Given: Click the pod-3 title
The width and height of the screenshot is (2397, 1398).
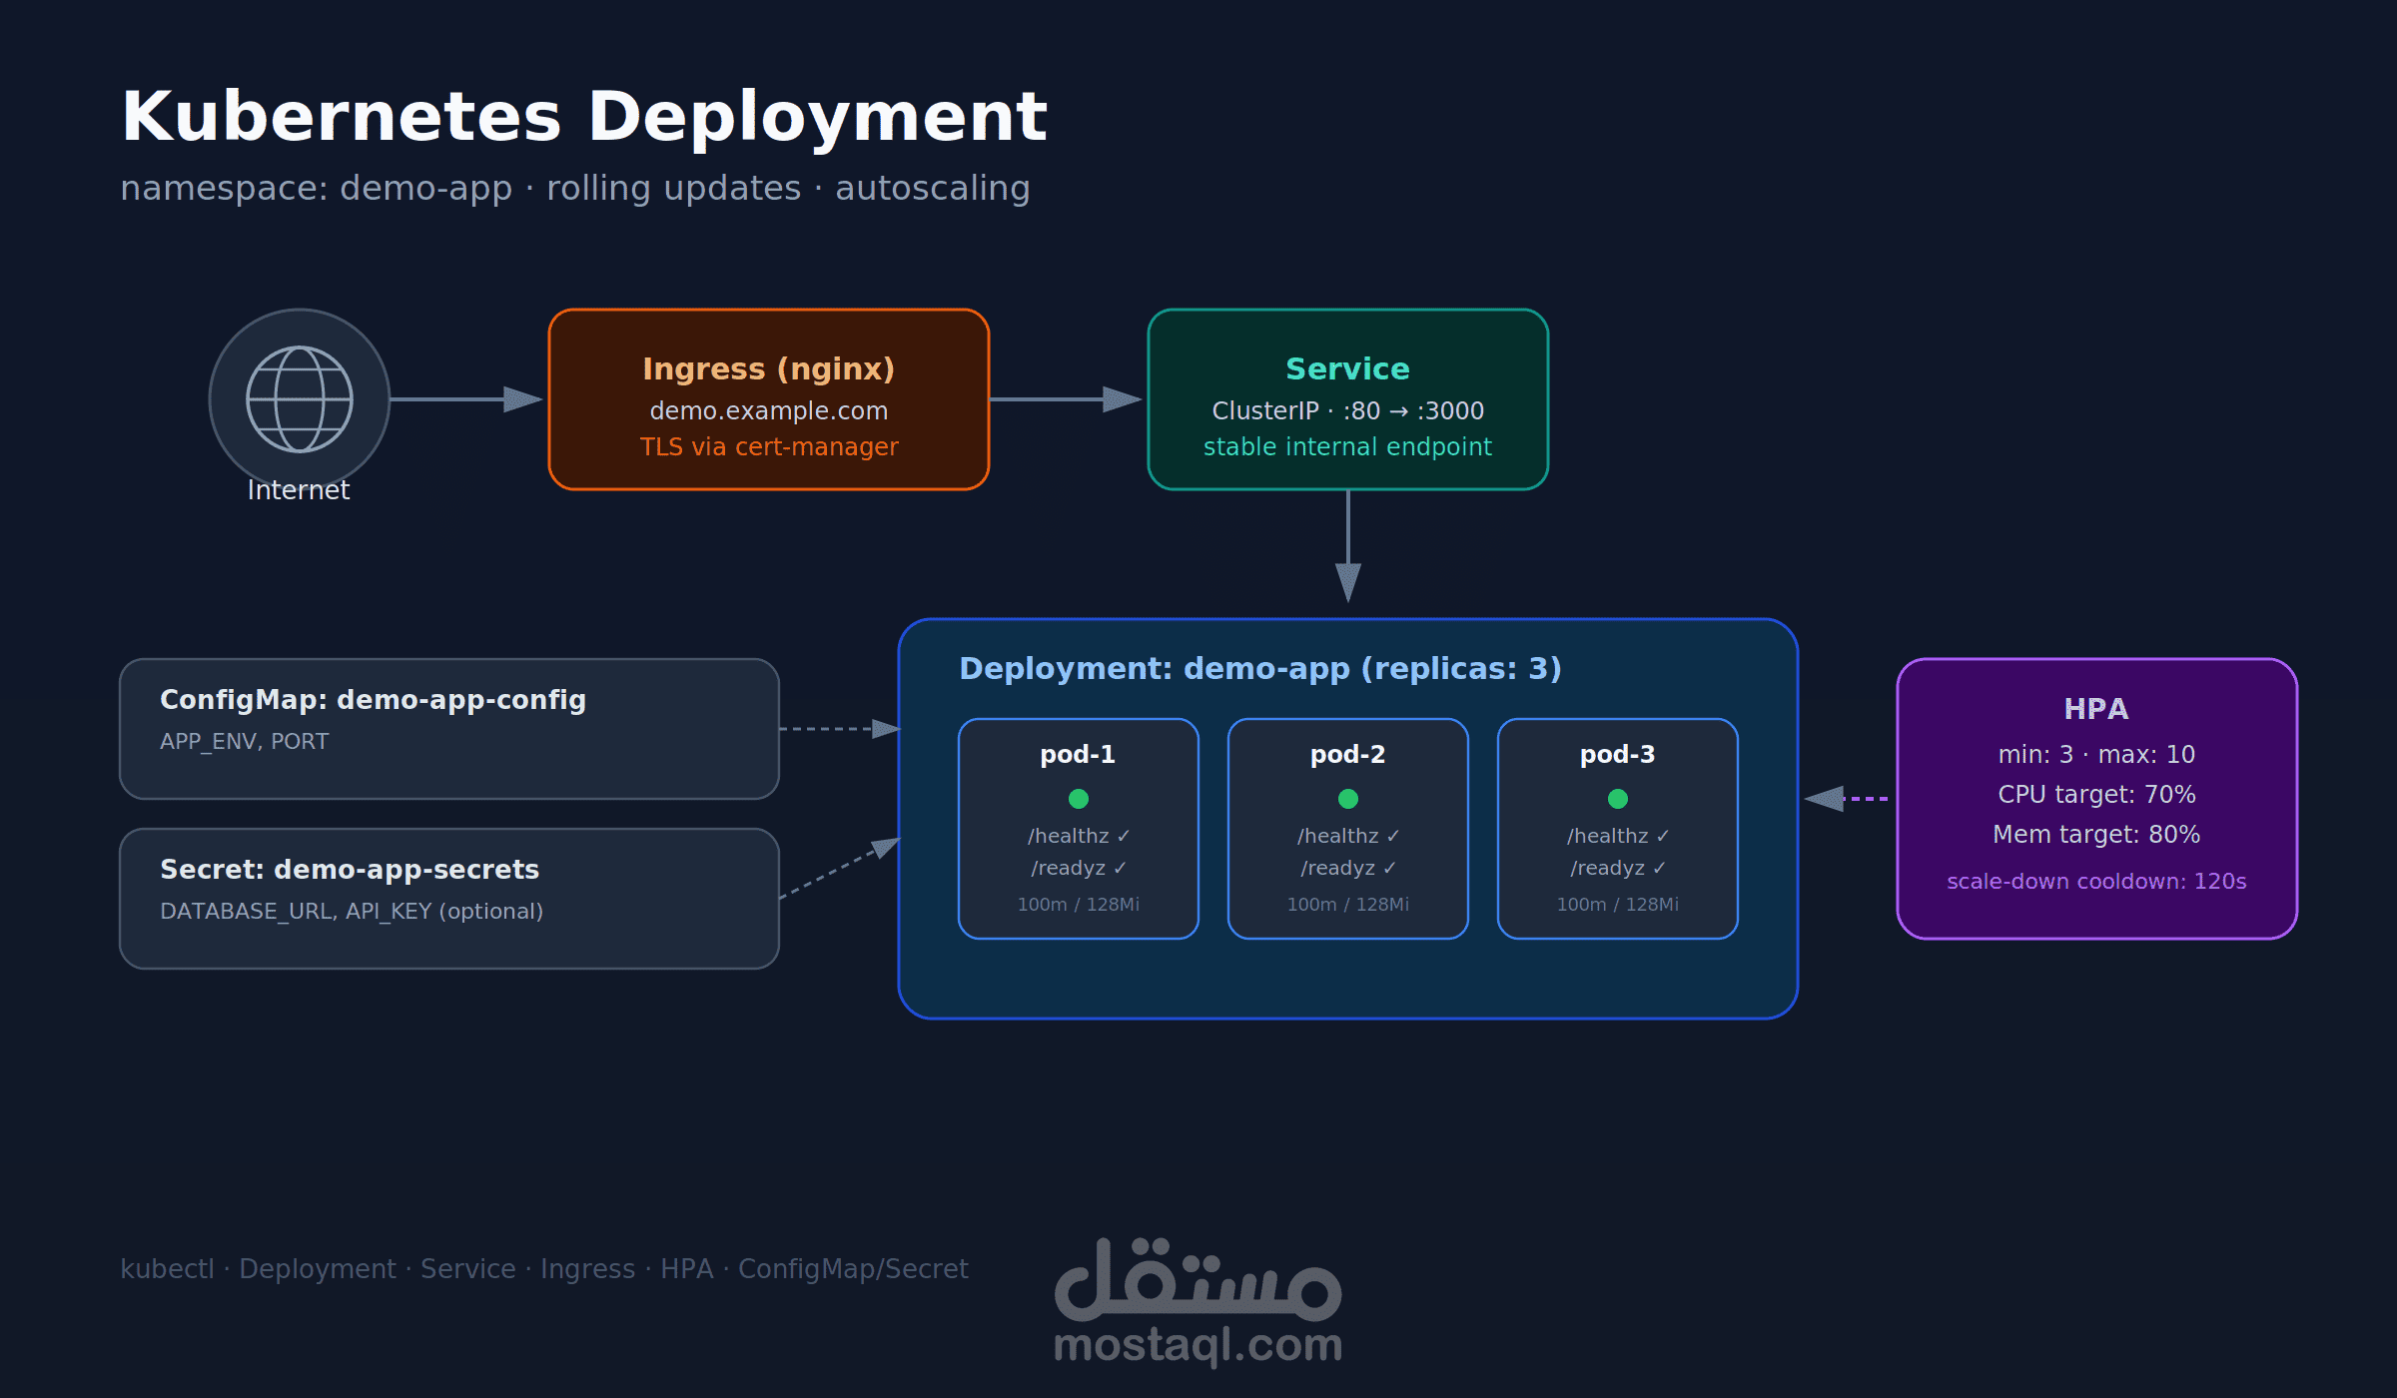Looking at the screenshot, I should click(x=1618, y=755).
